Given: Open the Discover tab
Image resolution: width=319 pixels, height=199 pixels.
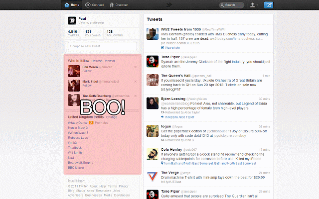Looking at the screenshot, I should coord(119,5).
